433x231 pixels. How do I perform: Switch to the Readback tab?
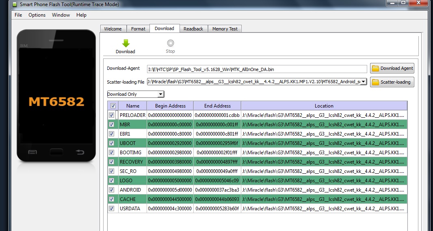coord(193,29)
